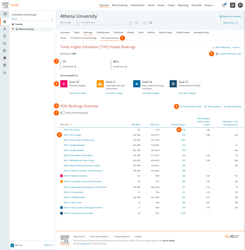Sort by SDG Rank column header
245x250 pixels.
click(x=136, y=125)
